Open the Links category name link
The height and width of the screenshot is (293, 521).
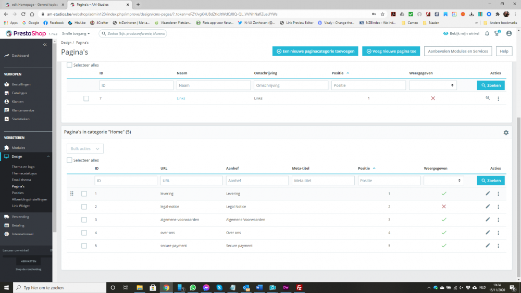pyautogui.click(x=181, y=98)
